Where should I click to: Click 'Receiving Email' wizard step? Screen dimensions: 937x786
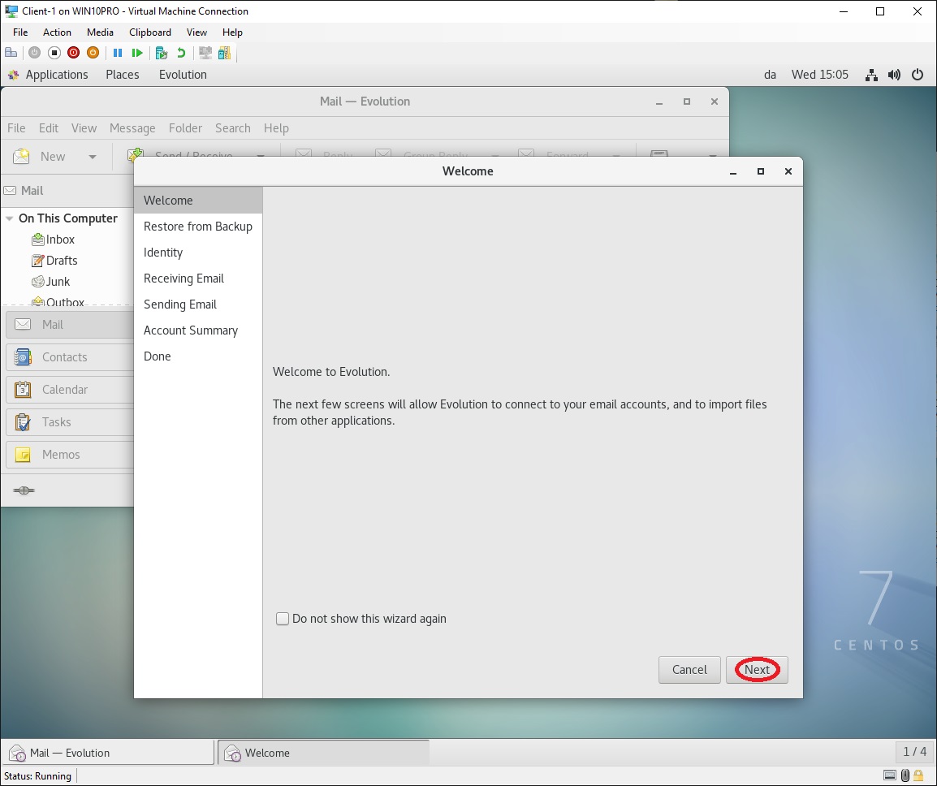coord(198,279)
